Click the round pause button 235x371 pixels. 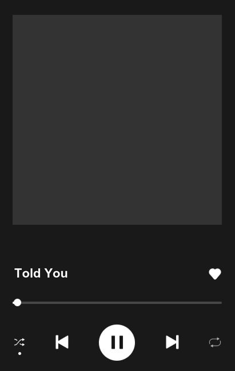coord(117,342)
